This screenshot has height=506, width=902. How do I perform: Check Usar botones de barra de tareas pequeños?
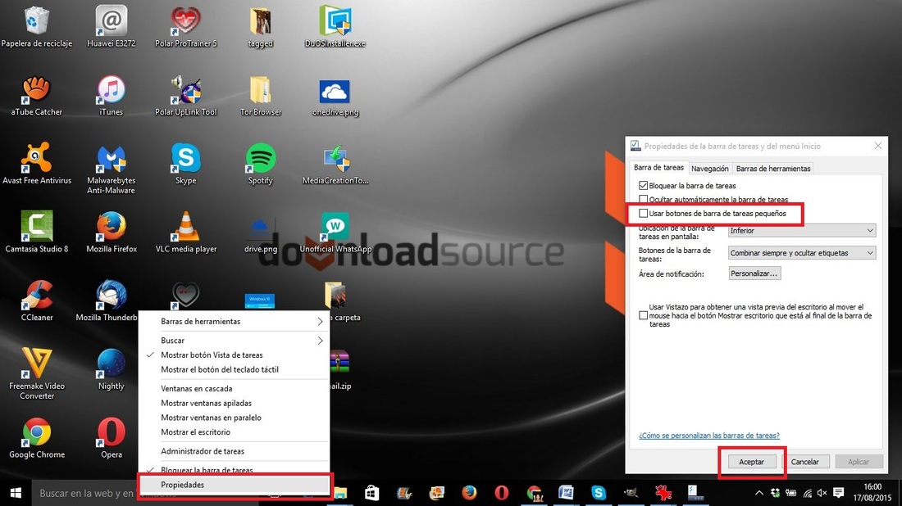[x=643, y=213]
